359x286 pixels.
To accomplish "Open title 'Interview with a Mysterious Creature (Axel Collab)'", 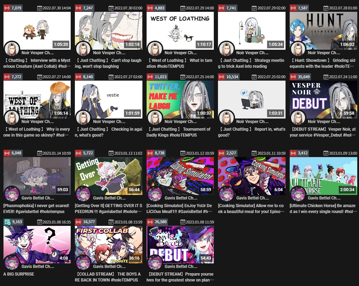I will click(37, 63).
